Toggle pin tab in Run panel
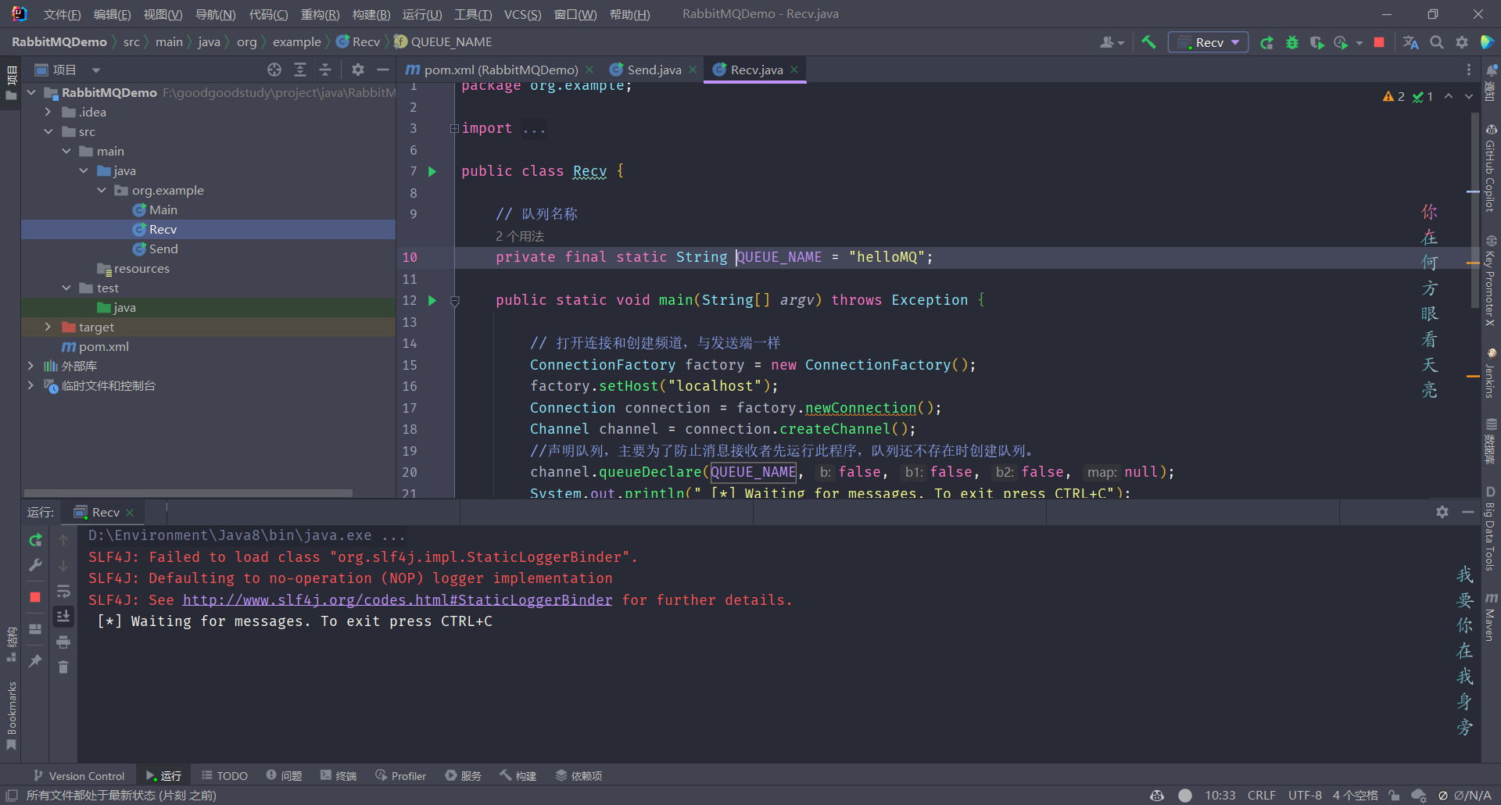The image size is (1501, 805). 35,660
